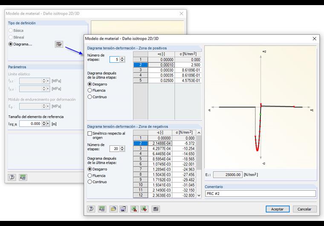Load saved diagram via folder icon
The height and width of the screenshot is (226, 324).
click(113, 209)
